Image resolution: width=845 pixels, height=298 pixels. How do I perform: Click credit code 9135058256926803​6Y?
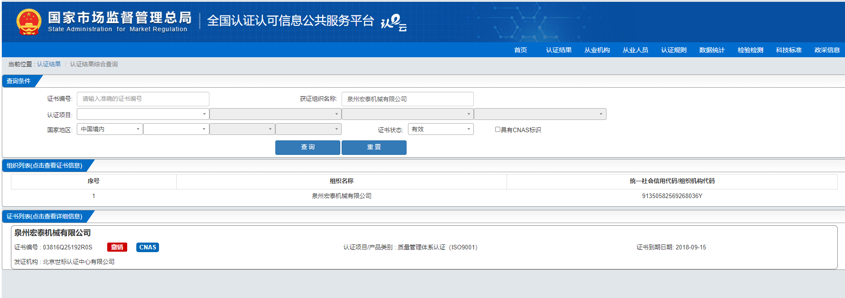pos(672,196)
